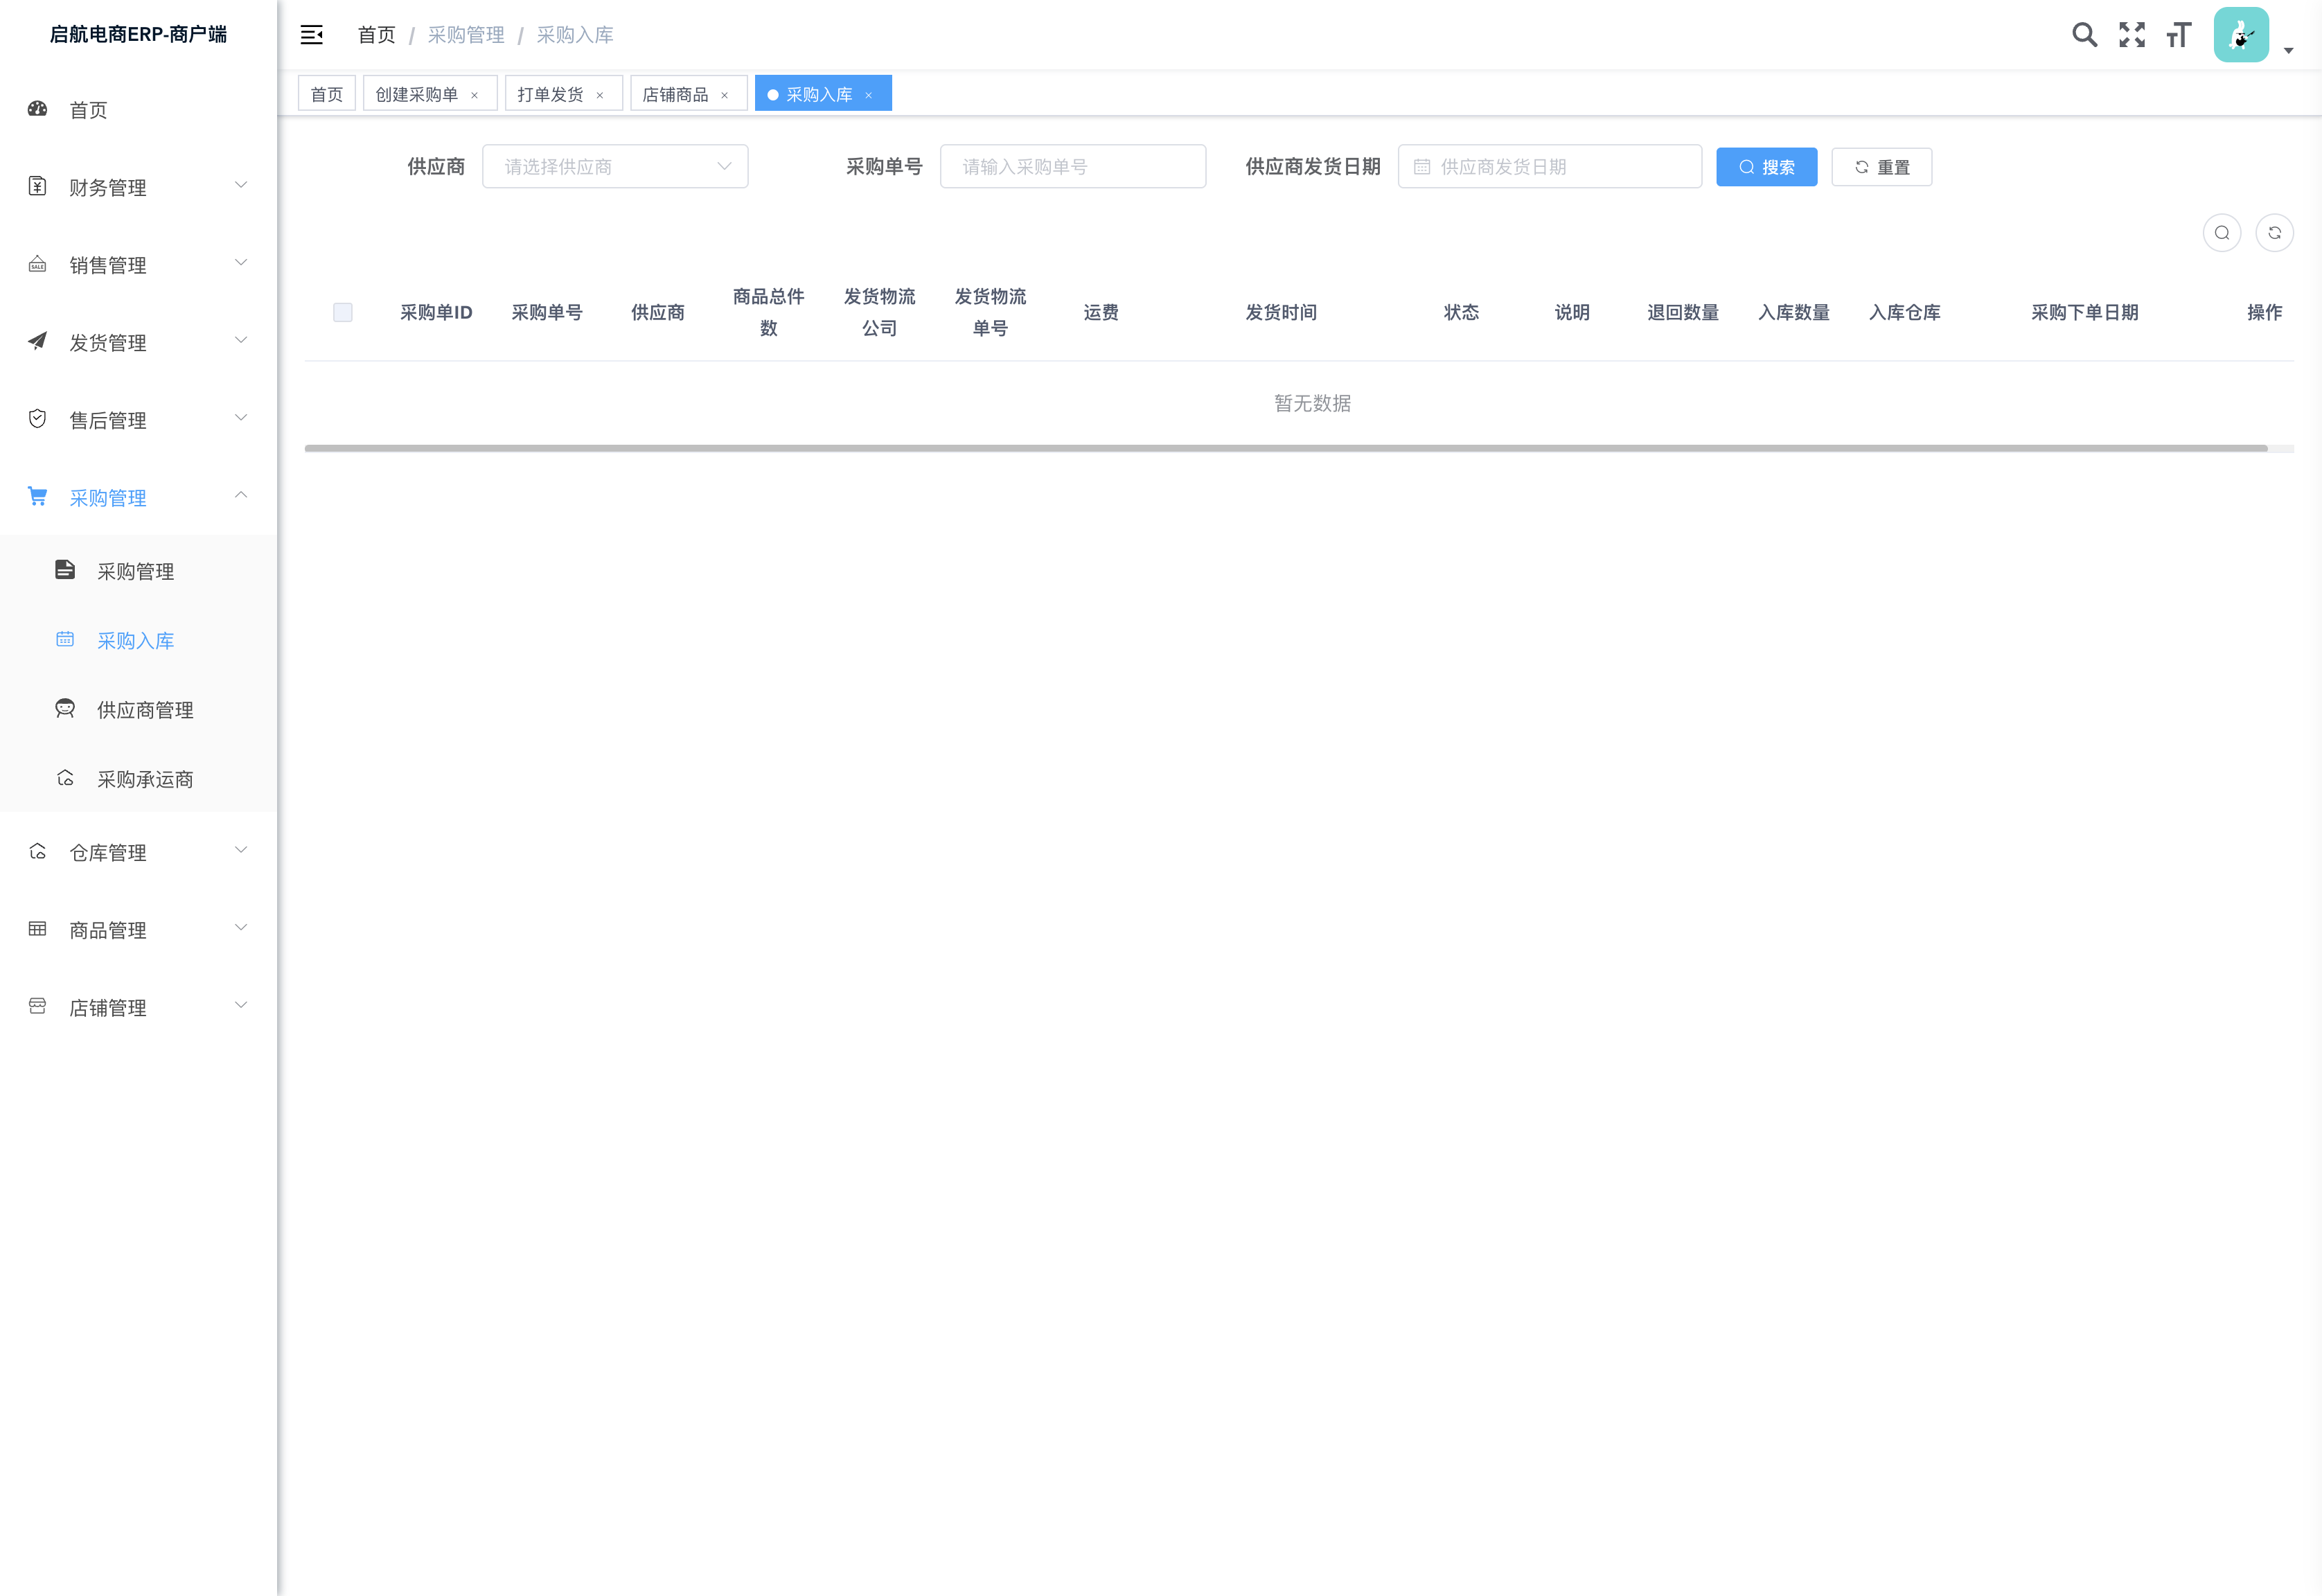The image size is (2322, 1596).
Task: Refresh table with round refresh icon
Action: coord(2274,233)
